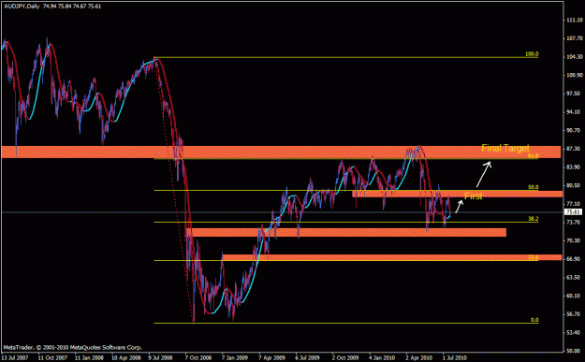Click price axis value 80.50
This screenshot has width=585, height=362.
pos(575,185)
